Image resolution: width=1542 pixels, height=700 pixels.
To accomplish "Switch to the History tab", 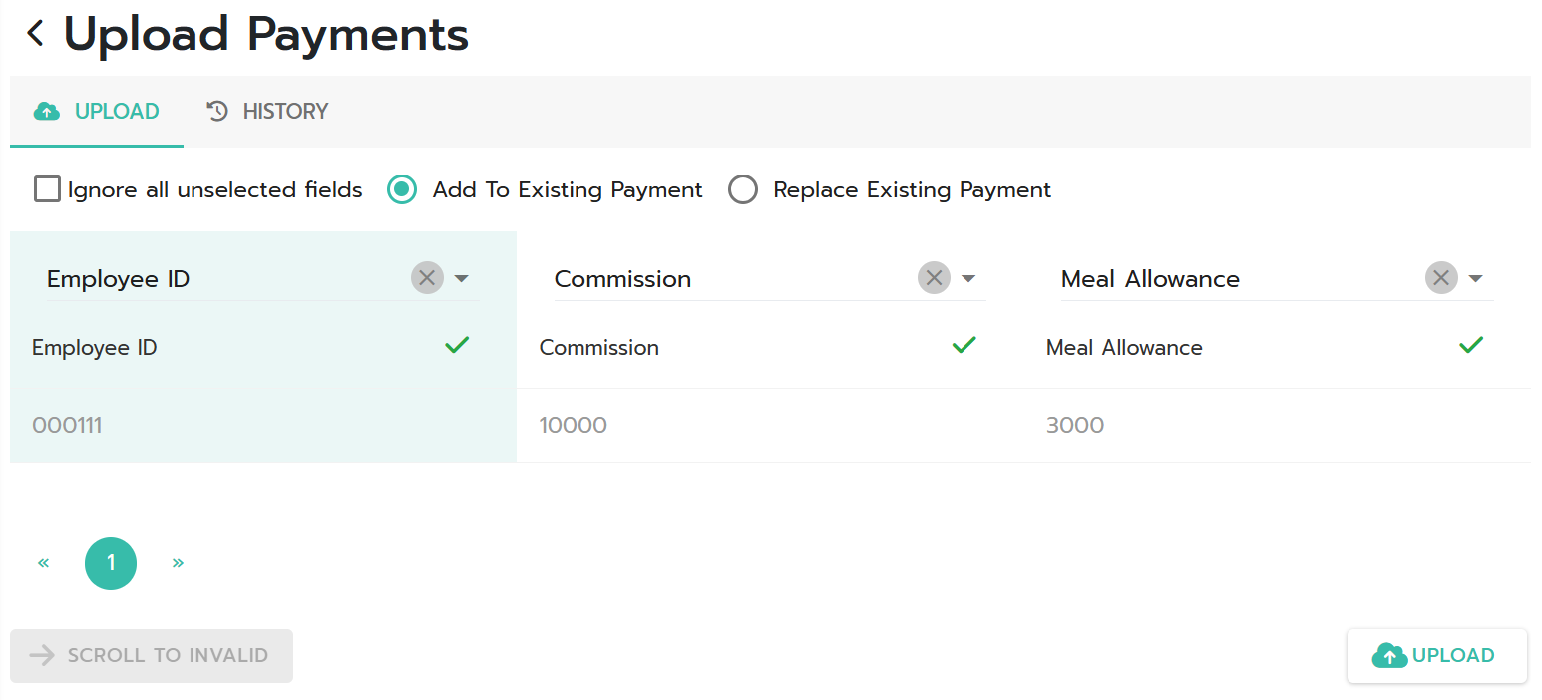I will [x=267, y=111].
